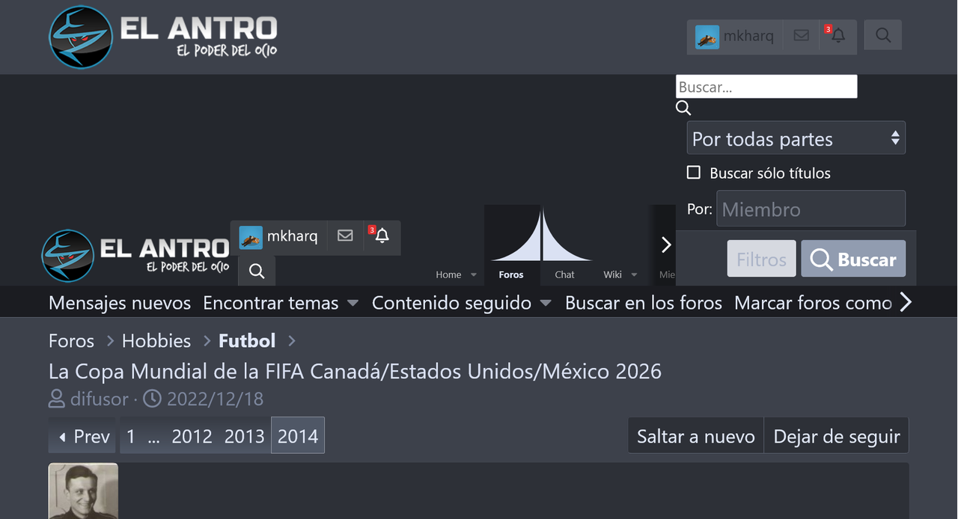The height and width of the screenshot is (519, 958).
Task: Go to the Home tab
Action: (x=448, y=274)
